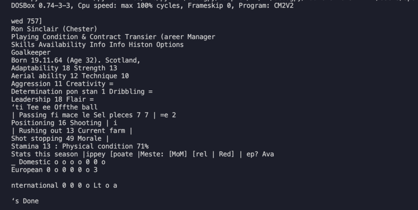
Task: Click the Histon tab label
Action: (x=140, y=44)
